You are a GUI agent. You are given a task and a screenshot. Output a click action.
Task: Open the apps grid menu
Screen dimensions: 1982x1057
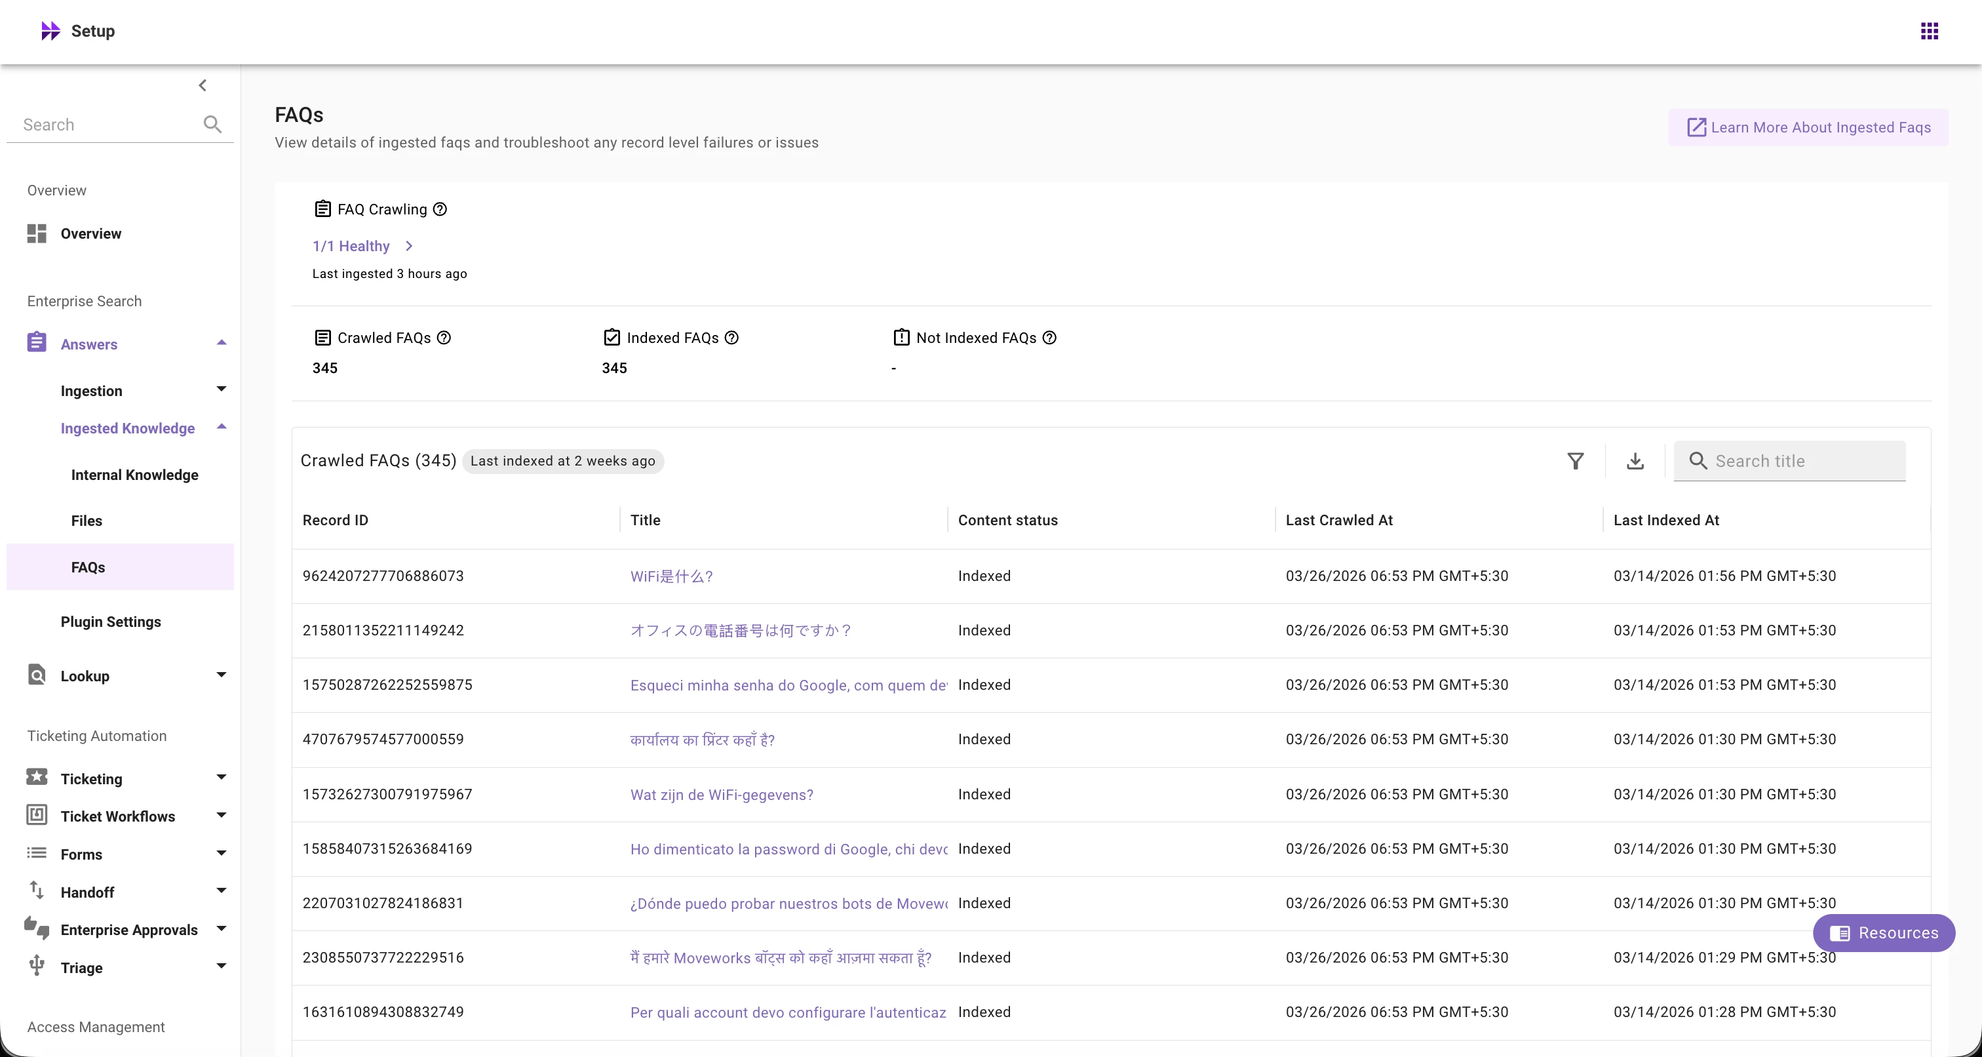[1929, 31]
